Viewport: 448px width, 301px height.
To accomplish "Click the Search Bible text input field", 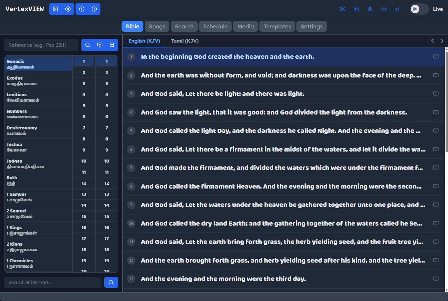I will click(53, 282).
